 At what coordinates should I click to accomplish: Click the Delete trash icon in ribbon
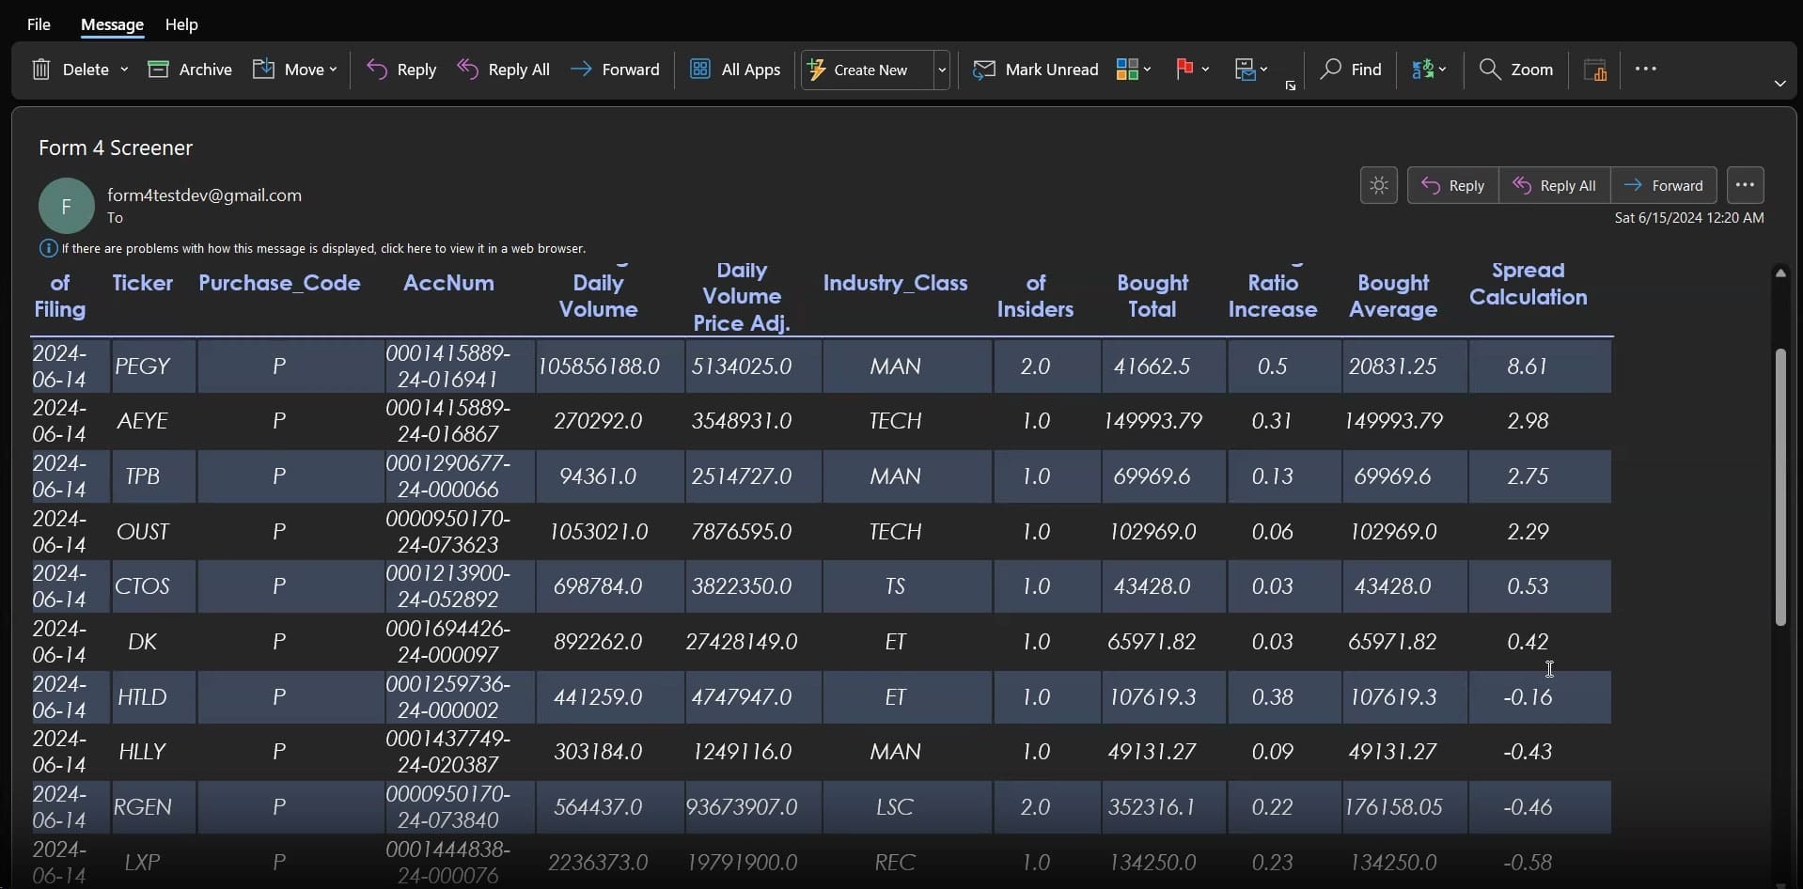pyautogui.click(x=41, y=70)
